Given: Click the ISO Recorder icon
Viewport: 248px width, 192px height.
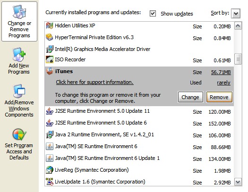Looking at the screenshot, I should [x=50, y=59].
